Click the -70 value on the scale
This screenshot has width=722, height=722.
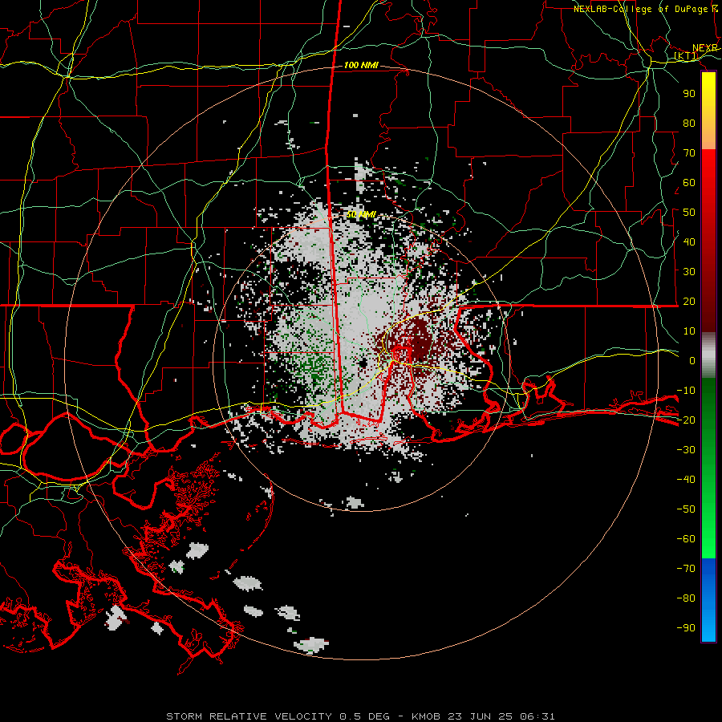pyautogui.click(x=686, y=569)
